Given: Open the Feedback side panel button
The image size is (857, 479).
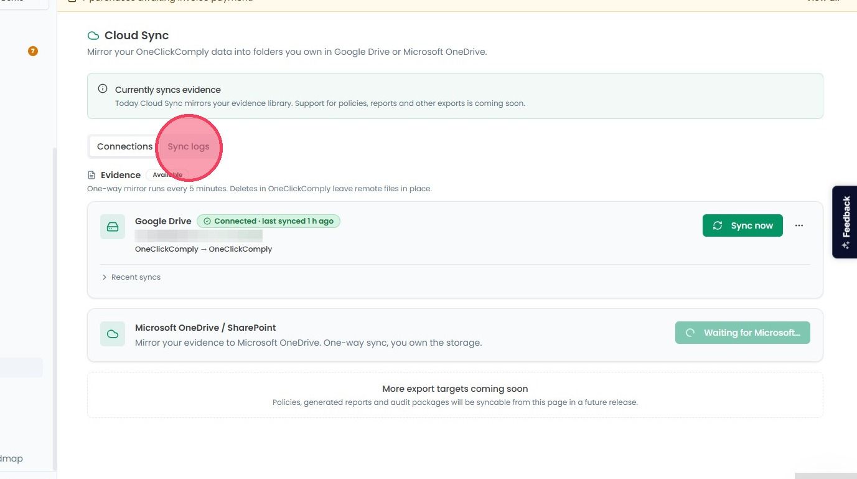Looking at the screenshot, I should pos(845,222).
